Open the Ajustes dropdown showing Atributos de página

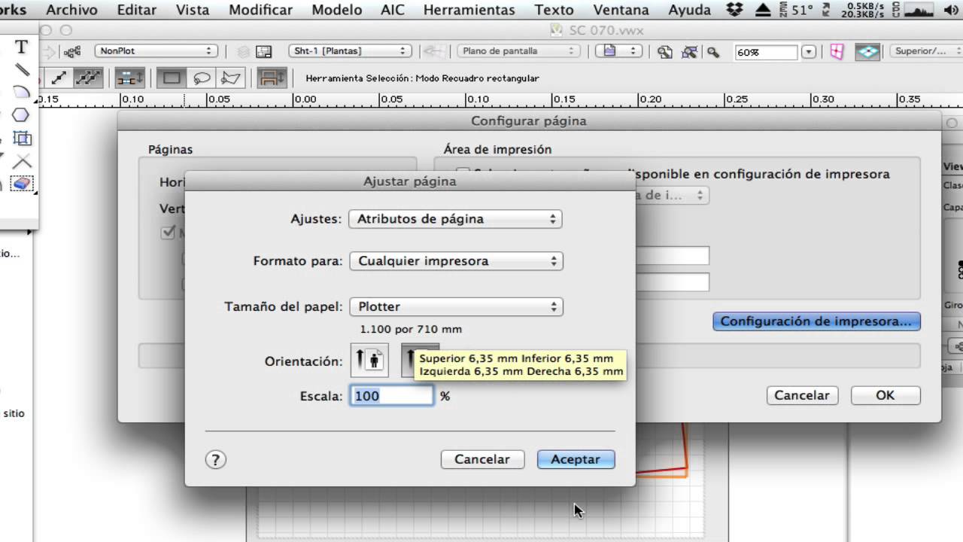click(x=455, y=219)
